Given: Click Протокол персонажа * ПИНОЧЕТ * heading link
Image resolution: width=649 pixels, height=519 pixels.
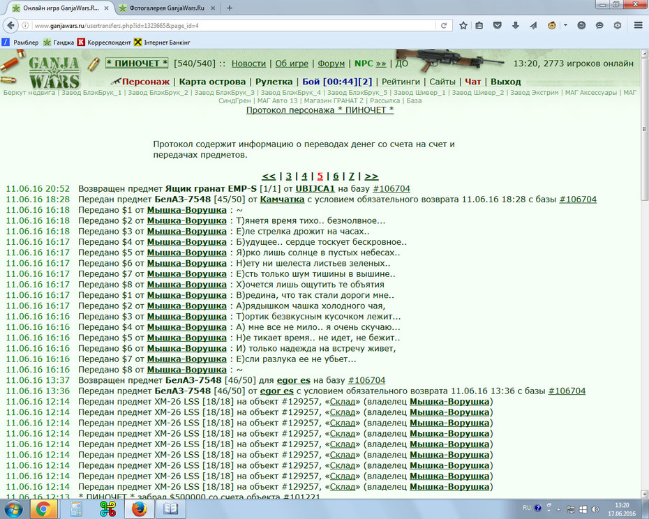Looking at the screenshot, I should (320, 110).
